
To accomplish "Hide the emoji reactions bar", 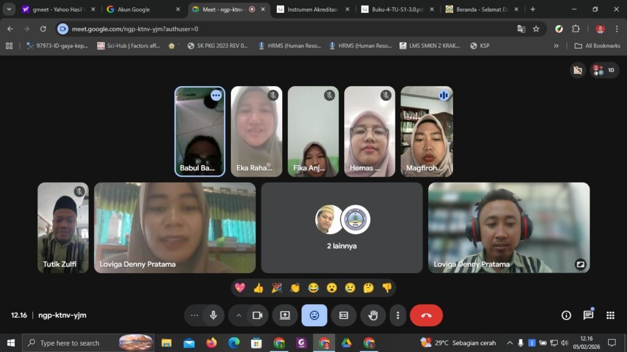I will coord(314,315).
